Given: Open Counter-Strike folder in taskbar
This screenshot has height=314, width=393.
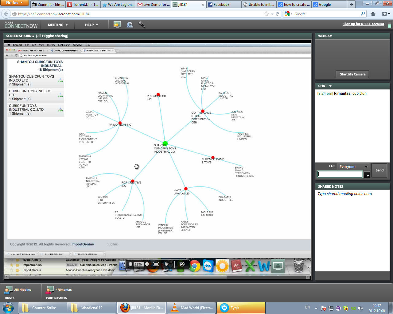Looking at the screenshot, I should coord(43,308).
